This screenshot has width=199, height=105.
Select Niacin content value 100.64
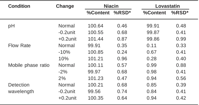96,26
